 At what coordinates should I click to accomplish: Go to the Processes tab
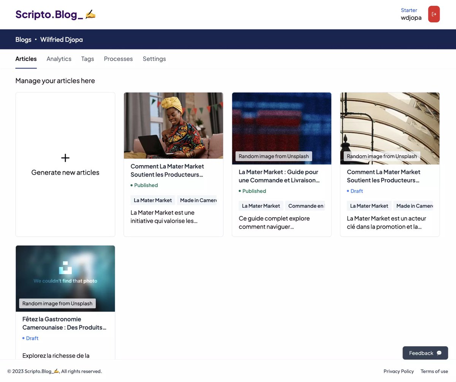pyautogui.click(x=118, y=59)
